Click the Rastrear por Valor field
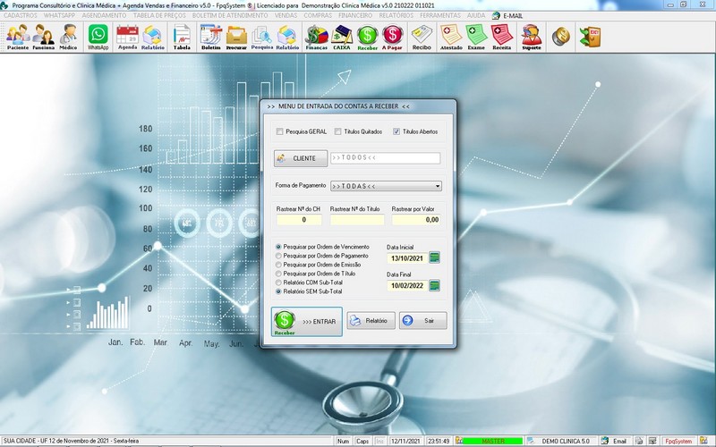The width and height of the screenshot is (716, 447). point(416,219)
